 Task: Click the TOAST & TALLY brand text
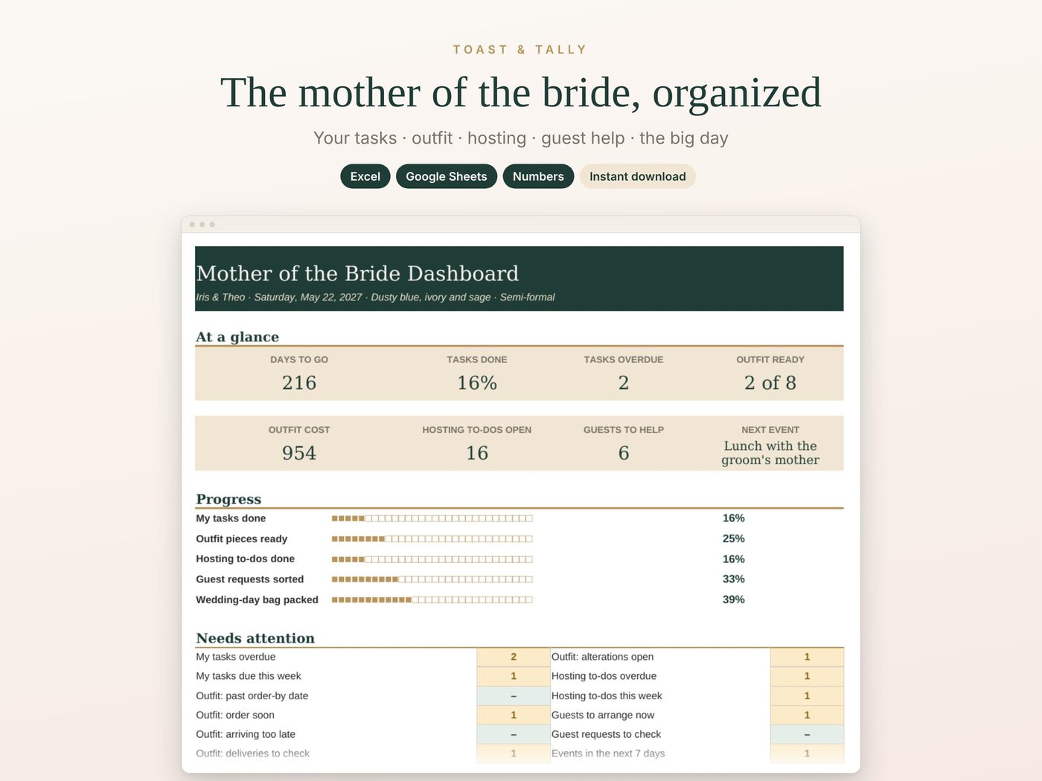(x=520, y=50)
